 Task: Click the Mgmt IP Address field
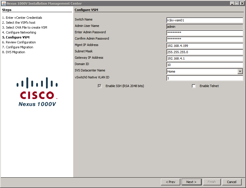point(205,46)
